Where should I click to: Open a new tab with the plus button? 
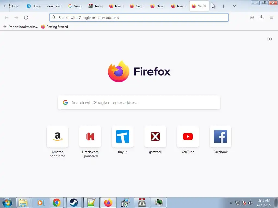(x=224, y=6)
